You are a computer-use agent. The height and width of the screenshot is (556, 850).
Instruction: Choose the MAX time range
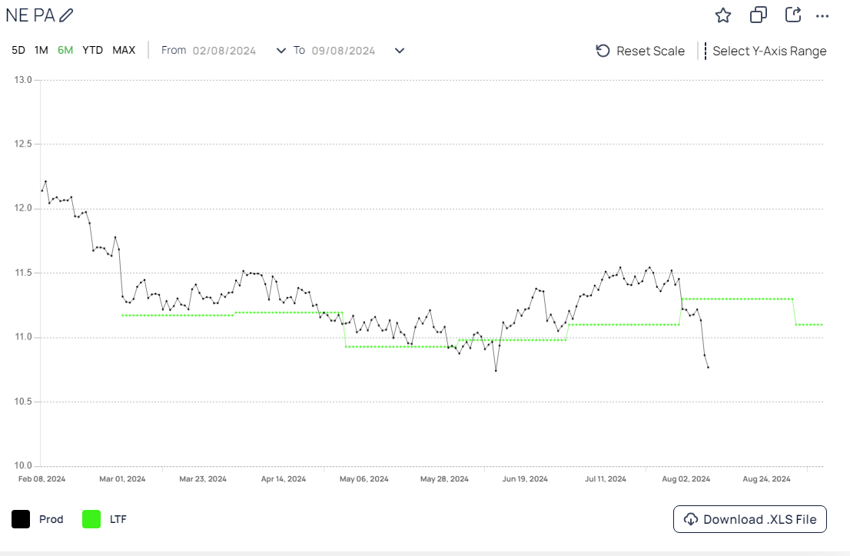[x=124, y=50]
